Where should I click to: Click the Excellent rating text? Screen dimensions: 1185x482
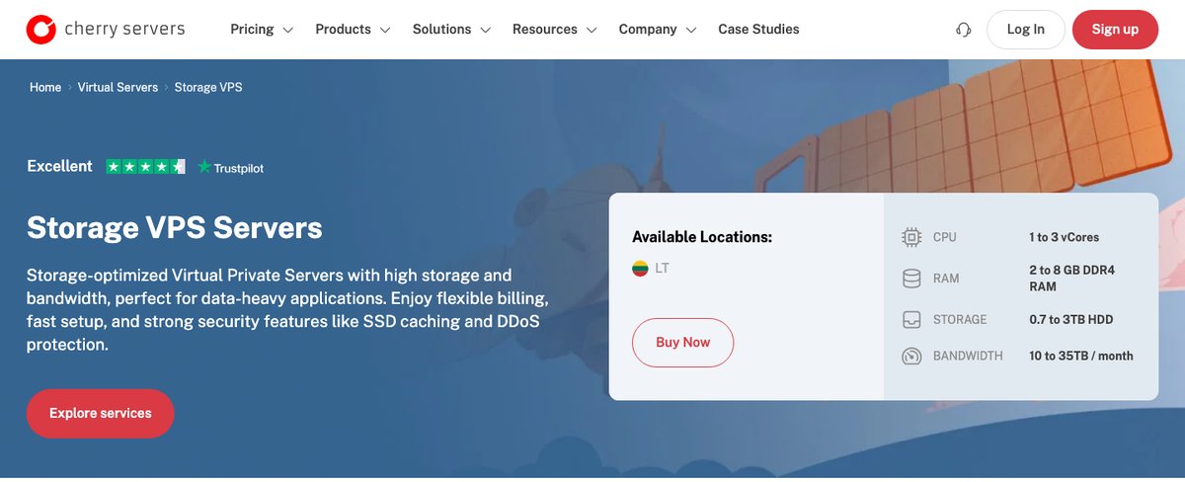click(59, 166)
